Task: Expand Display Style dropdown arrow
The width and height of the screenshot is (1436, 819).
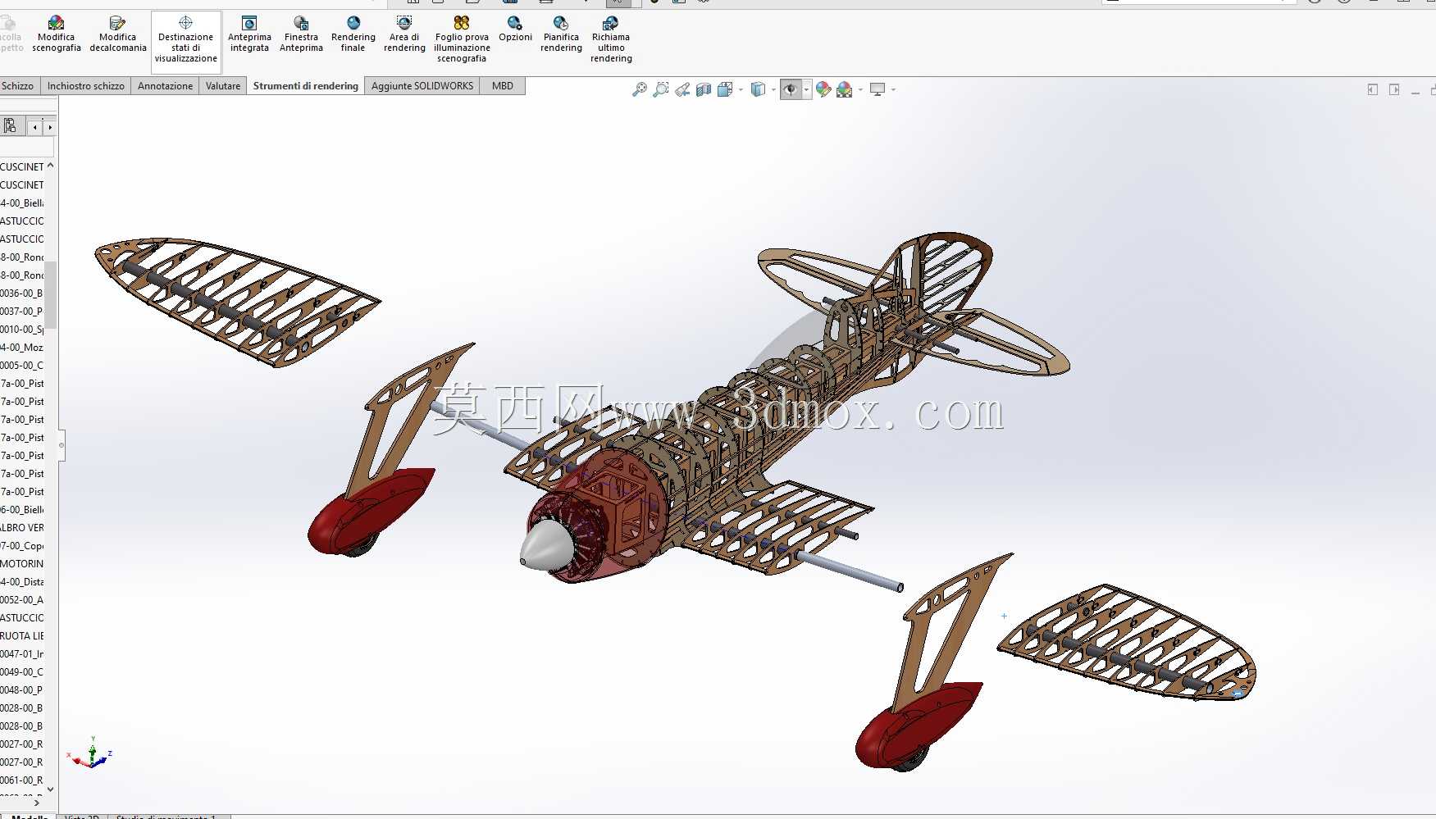Action: [x=773, y=89]
